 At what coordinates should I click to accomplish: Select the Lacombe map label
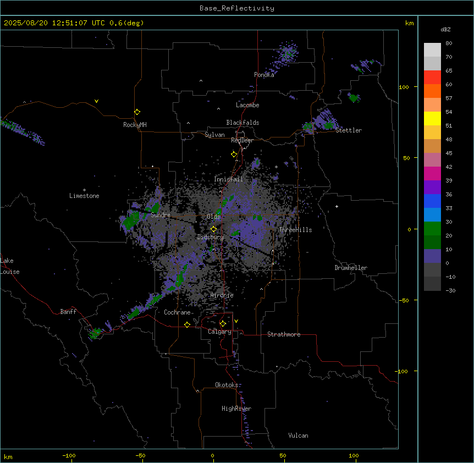click(247, 105)
